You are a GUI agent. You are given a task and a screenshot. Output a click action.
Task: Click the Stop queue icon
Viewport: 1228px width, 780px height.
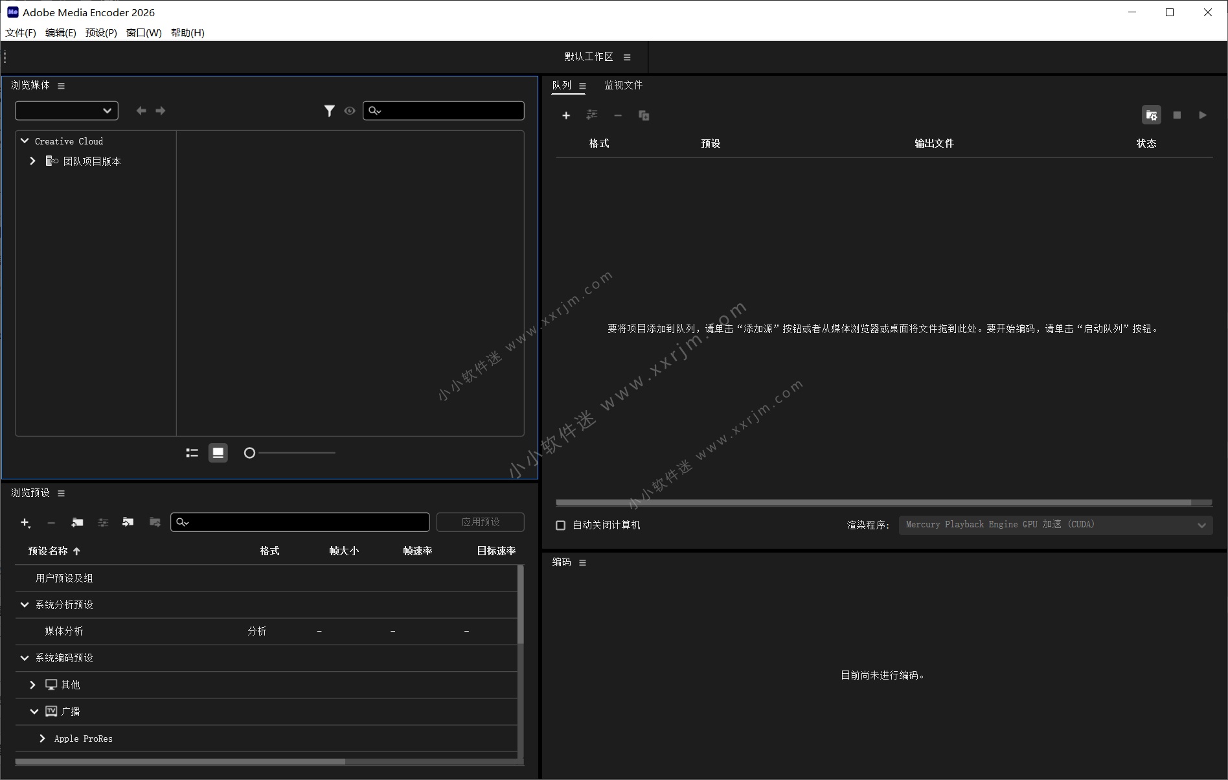1177,115
